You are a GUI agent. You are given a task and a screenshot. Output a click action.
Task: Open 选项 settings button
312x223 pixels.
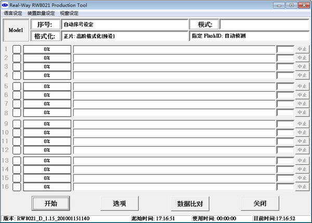tap(120, 203)
